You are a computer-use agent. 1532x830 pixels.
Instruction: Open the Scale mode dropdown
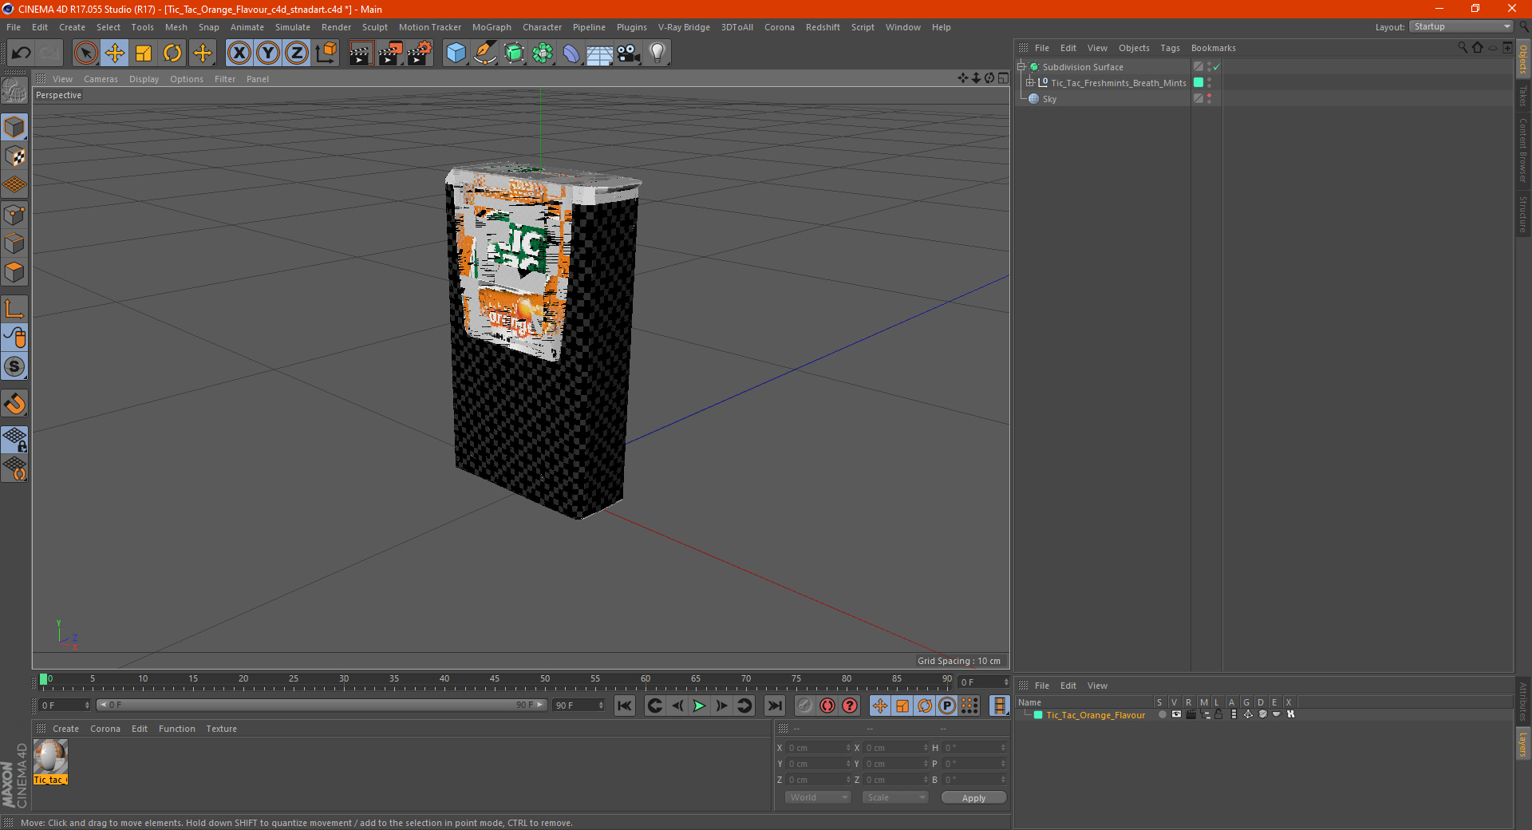point(895,797)
